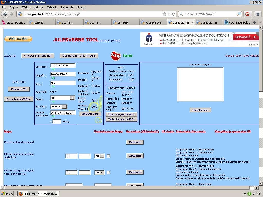Open the Żagiel Spi dropdown
The height and width of the screenshot is (197, 263).
pos(72,98)
